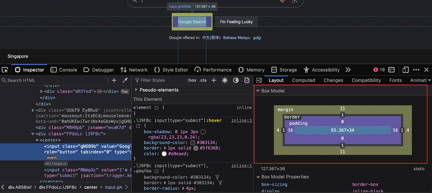Focus the Search HTML field
Screen dimensions: 432x193
55,80
